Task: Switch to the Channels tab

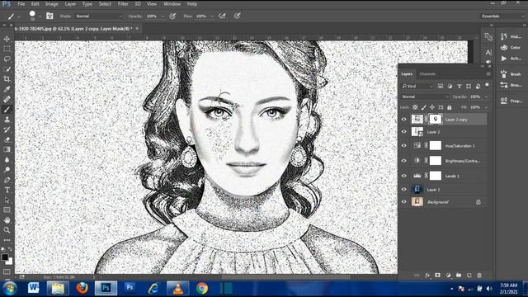Action: pyautogui.click(x=427, y=74)
